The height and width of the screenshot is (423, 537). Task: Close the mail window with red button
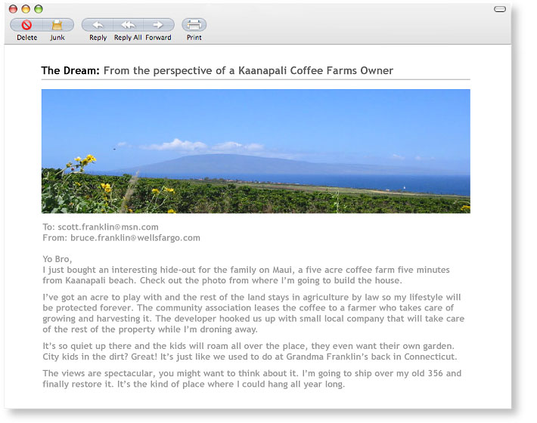click(13, 9)
